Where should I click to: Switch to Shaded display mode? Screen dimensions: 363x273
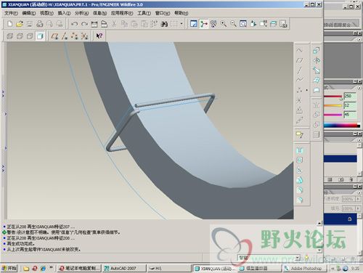tap(40, 36)
